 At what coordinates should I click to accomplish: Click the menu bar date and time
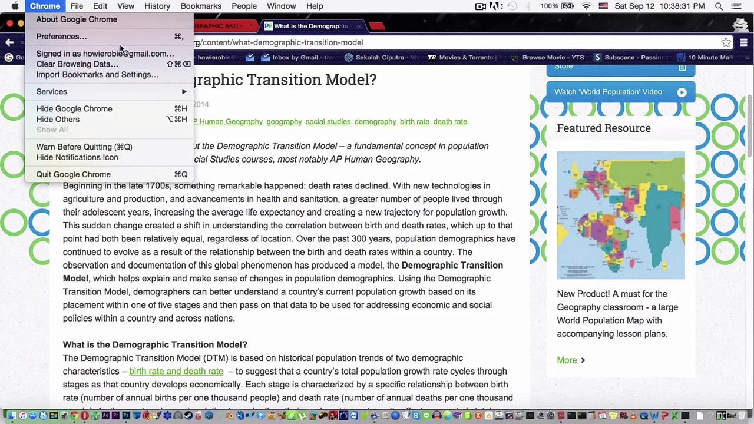(x=659, y=6)
